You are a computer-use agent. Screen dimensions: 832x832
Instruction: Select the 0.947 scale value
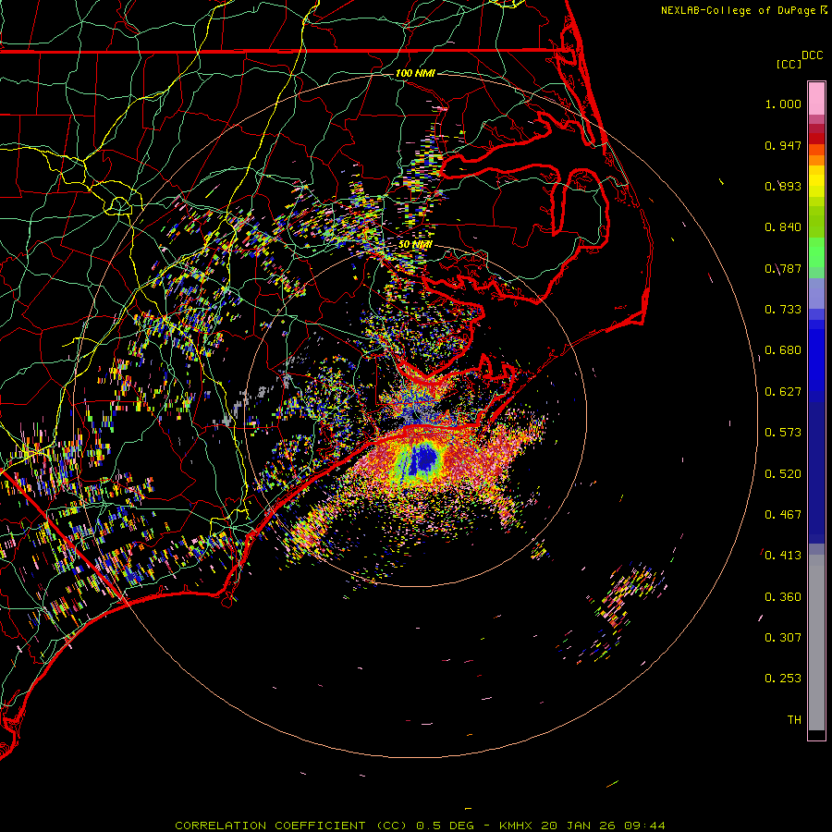783,145
